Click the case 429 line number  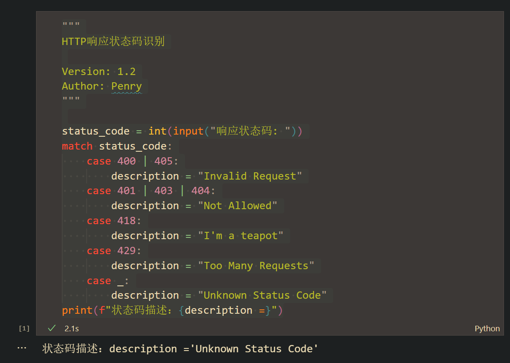126,251
